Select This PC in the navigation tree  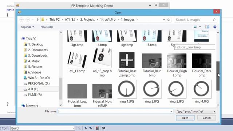click(x=31, y=39)
